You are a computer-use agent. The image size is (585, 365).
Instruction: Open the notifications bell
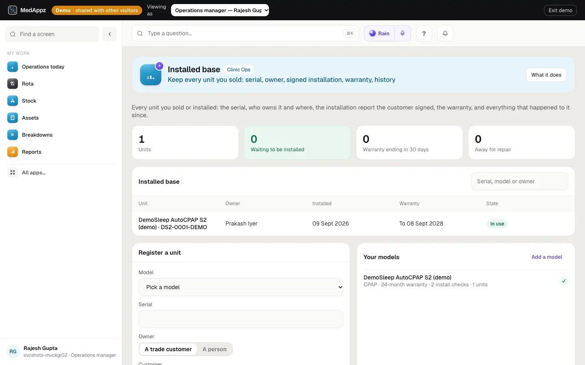[x=445, y=33]
